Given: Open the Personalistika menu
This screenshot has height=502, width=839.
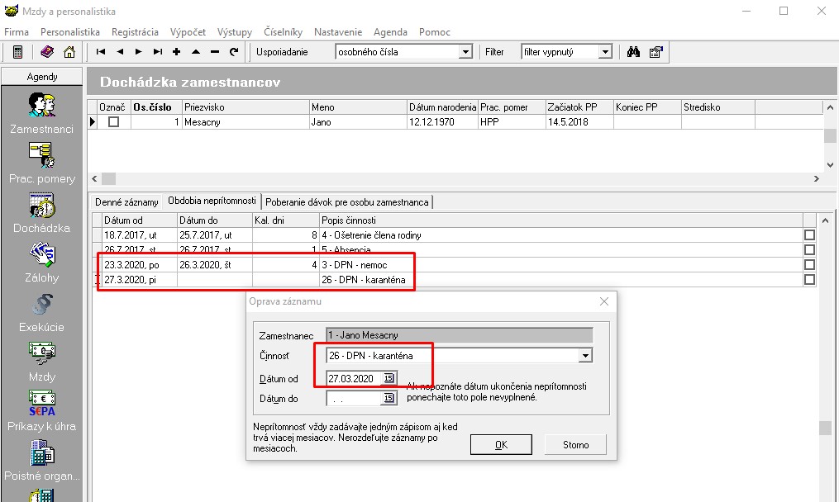Looking at the screenshot, I should coord(70,32).
